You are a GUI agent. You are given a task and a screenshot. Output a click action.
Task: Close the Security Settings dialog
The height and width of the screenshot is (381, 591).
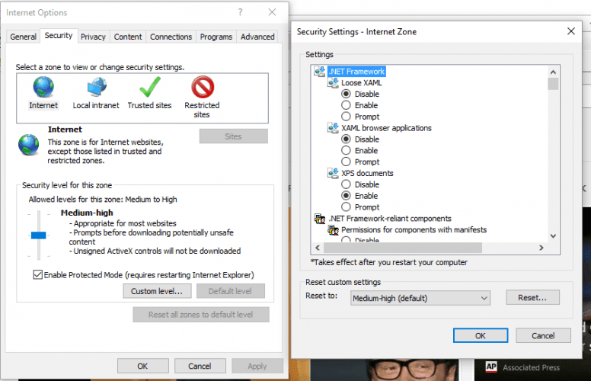[x=571, y=31]
